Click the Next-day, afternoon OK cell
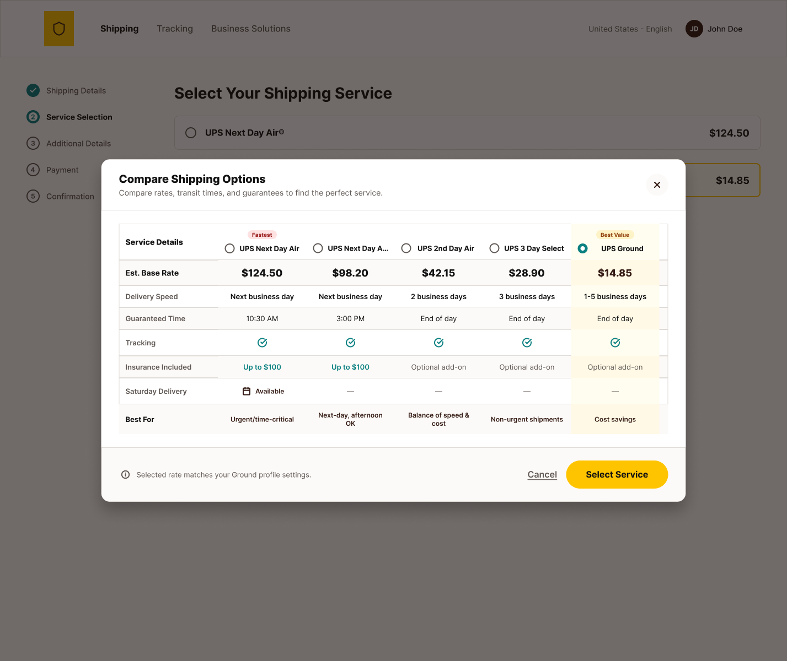 [x=350, y=419]
